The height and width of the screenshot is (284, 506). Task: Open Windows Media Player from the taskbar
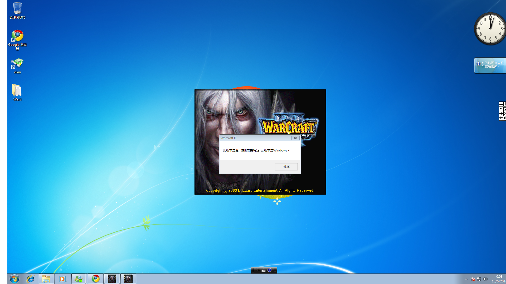pyautogui.click(x=62, y=279)
